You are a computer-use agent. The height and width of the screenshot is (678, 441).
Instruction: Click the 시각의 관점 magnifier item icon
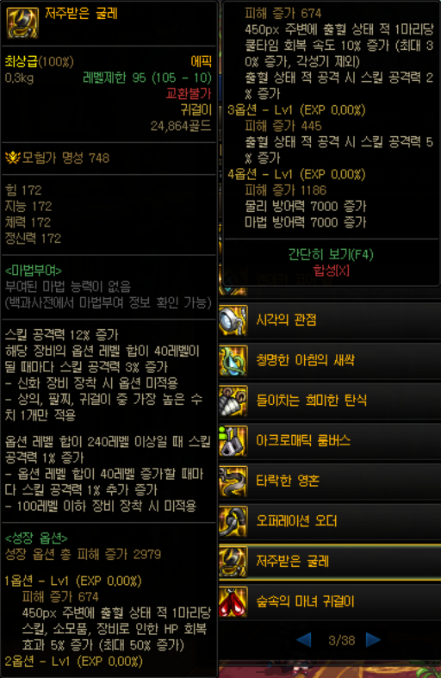(x=233, y=320)
